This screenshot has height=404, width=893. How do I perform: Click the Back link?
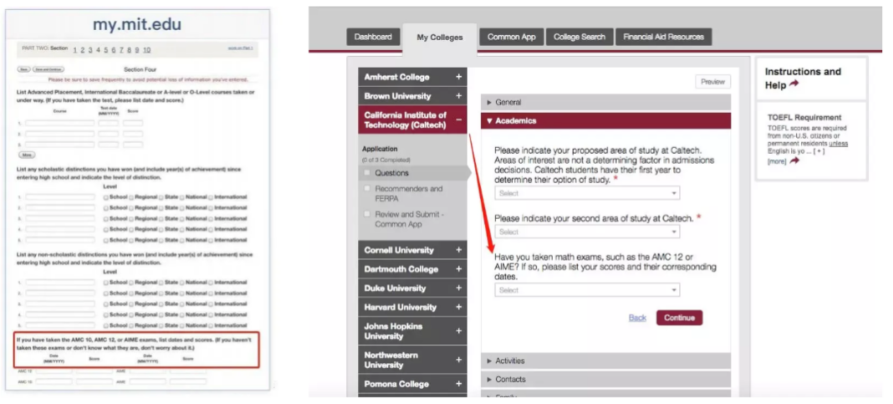pos(637,318)
